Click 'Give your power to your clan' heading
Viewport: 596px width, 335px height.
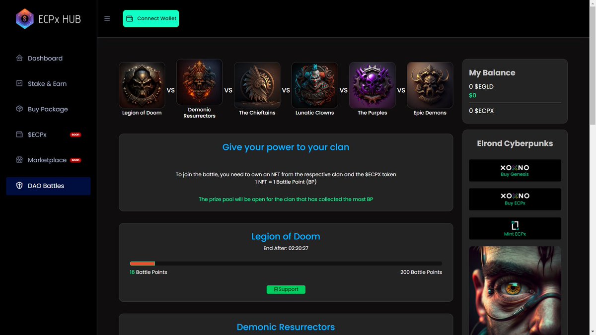tap(286, 147)
